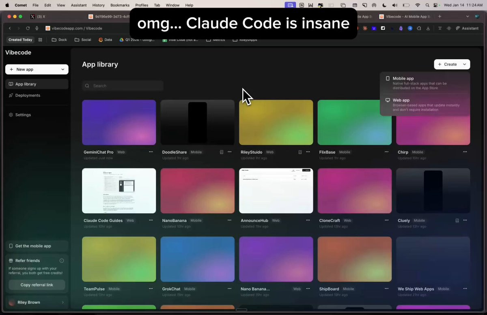Open the more options menu for TeamPulse
The image size is (487, 315).
click(151, 289)
